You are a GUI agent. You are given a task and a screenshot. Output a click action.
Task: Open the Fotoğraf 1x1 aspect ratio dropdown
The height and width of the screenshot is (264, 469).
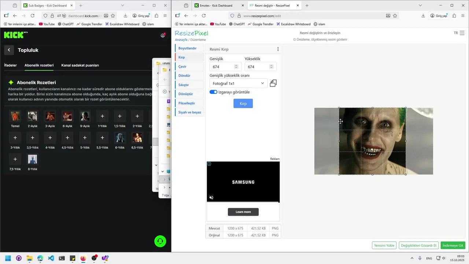coord(238,83)
